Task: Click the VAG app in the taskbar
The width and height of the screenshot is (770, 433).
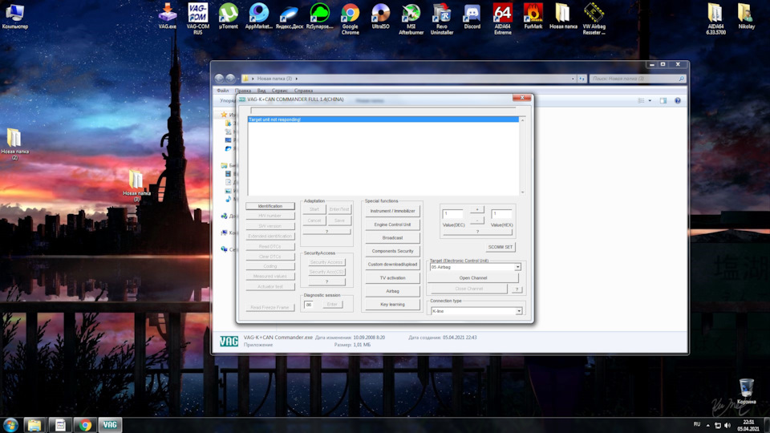Action: point(110,425)
